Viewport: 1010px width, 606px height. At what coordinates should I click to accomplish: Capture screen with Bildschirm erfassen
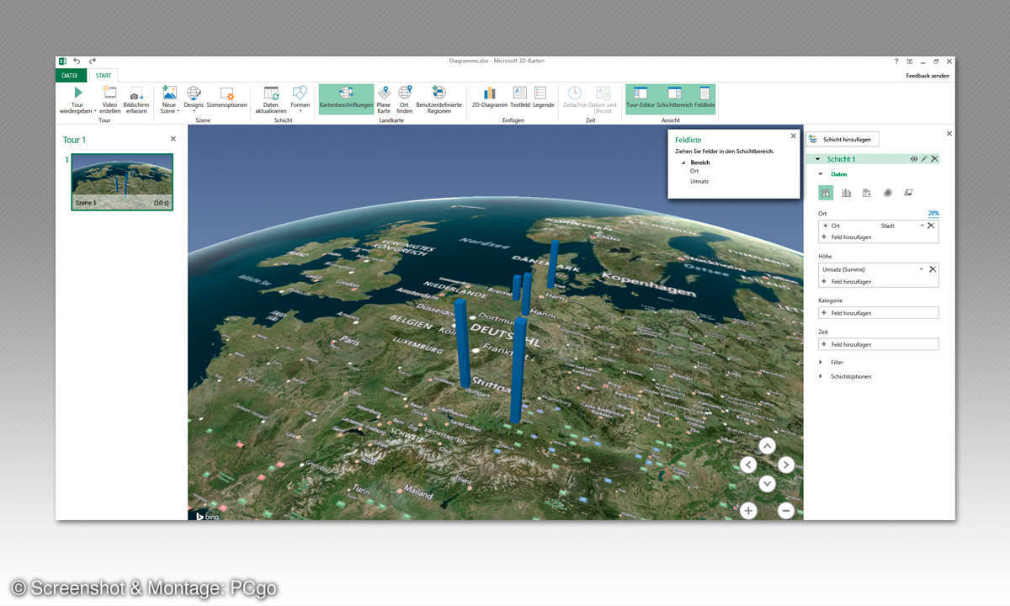pyautogui.click(x=136, y=99)
